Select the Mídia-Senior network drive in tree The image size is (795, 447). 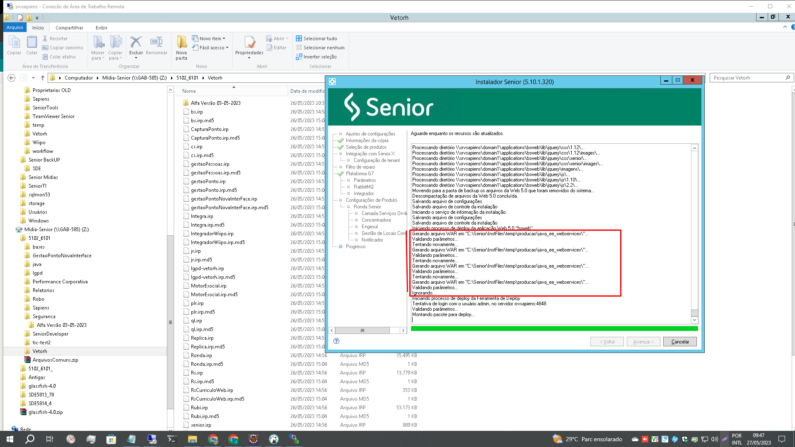[56, 230]
